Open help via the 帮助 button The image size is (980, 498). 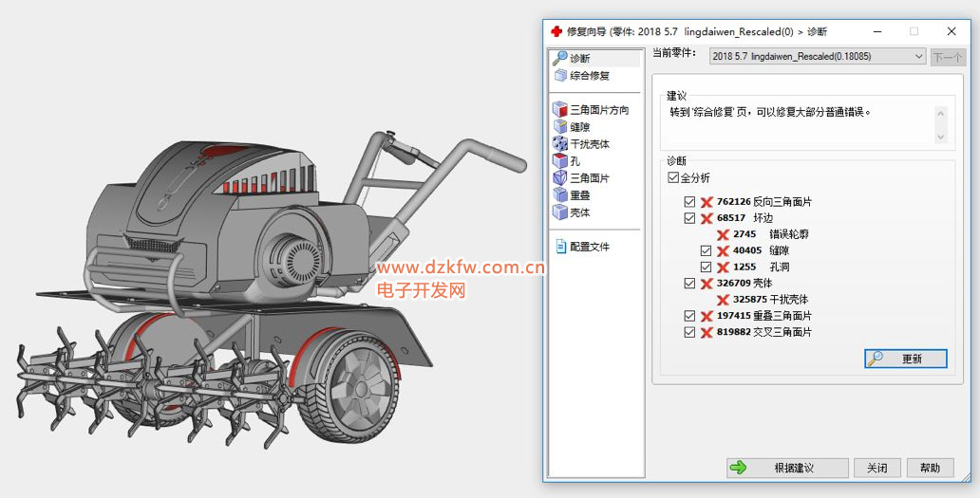tap(930, 468)
